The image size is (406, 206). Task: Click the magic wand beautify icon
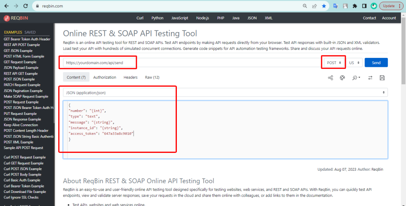pos(356,78)
